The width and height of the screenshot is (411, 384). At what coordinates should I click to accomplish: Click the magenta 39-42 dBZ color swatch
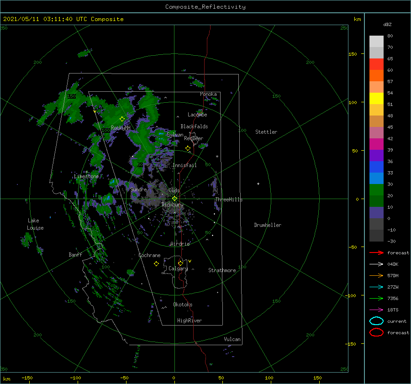click(x=376, y=144)
